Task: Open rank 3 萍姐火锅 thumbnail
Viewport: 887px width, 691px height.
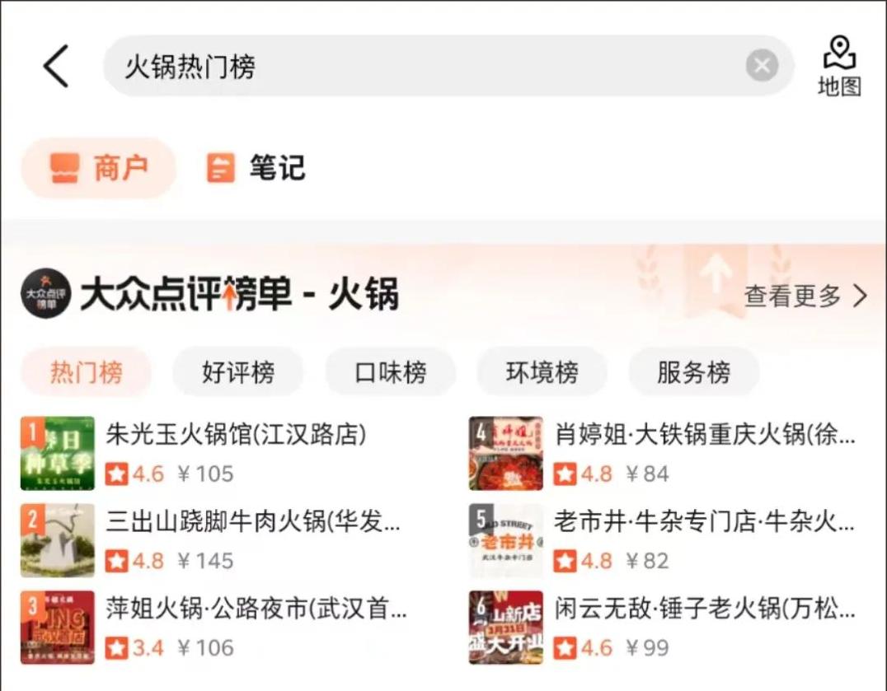Action: 58,627
